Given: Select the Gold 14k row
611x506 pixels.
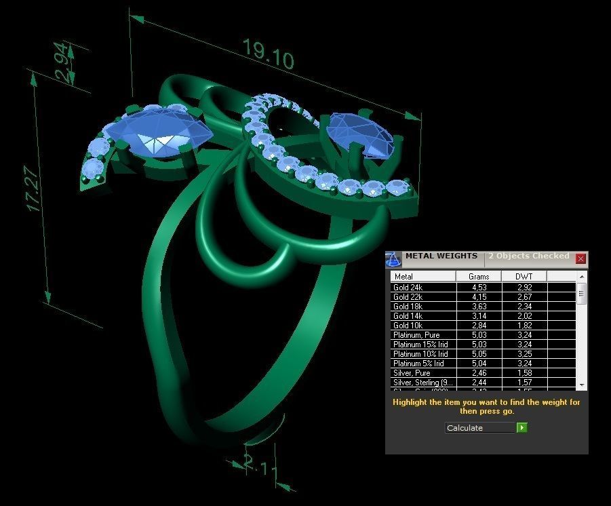Looking at the screenshot, I should point(484,316).
